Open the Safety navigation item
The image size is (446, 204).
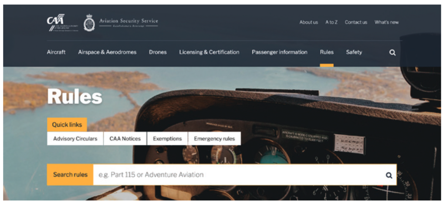[x=354, y=52]
